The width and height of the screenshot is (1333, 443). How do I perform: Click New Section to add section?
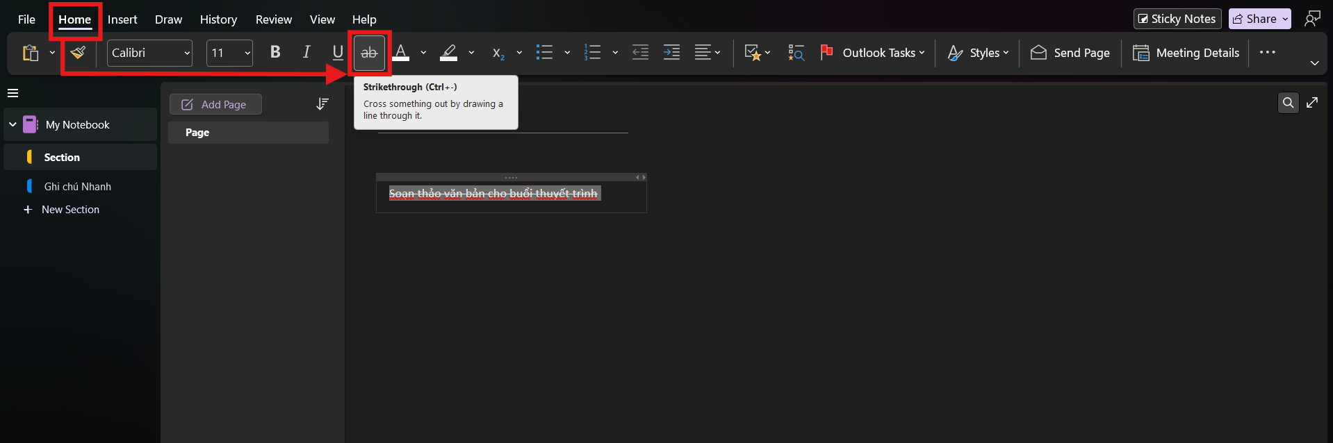pyautogui.click(x=62, y=210)
